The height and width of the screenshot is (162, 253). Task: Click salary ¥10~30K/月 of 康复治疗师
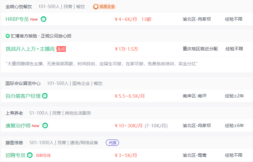pos(128,126)
